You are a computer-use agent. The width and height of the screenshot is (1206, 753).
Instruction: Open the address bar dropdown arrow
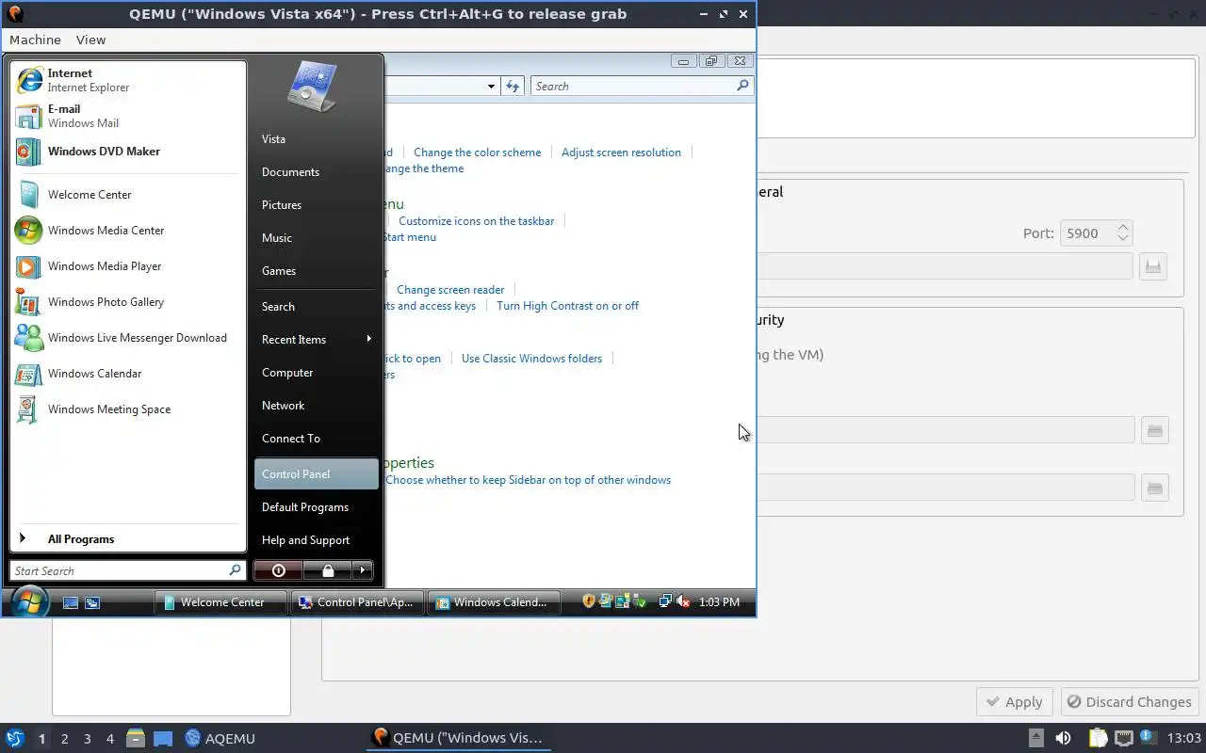coord(491,87)
